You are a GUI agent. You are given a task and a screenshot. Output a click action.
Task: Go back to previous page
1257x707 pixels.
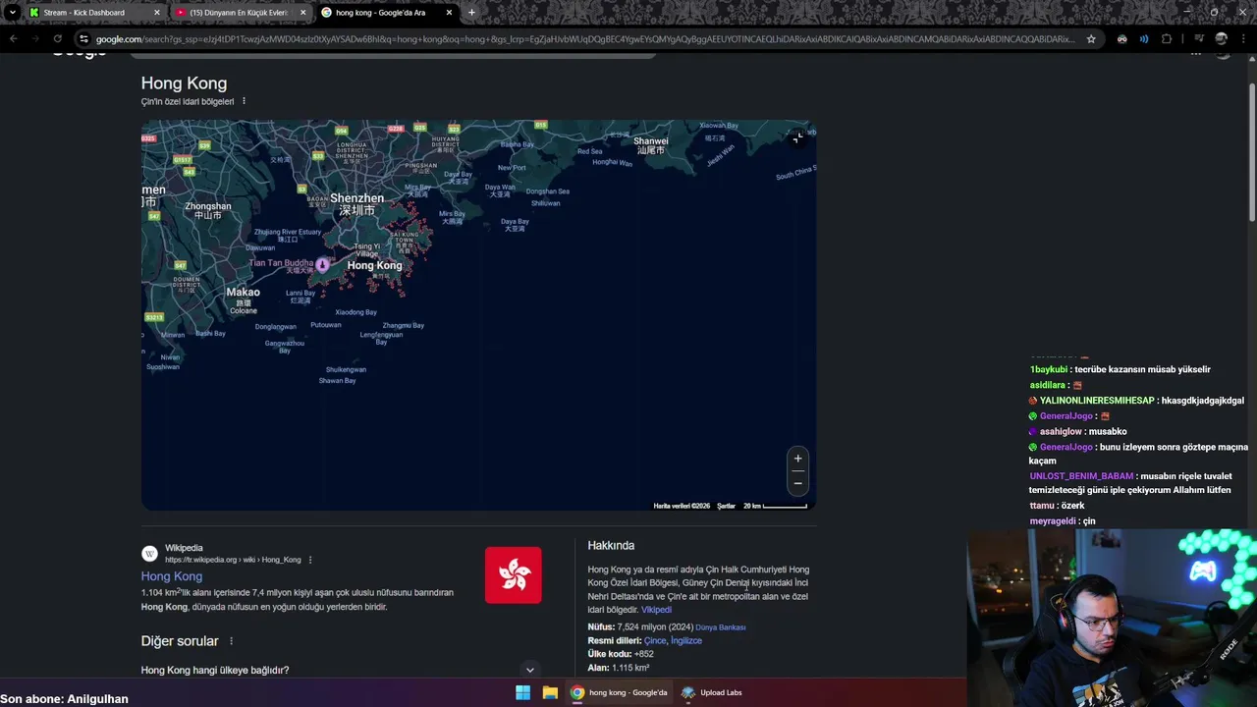pyautogui.click(x=14, y=39)
